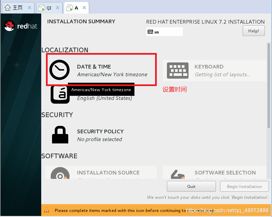
Task: Click the keyboard icon in the us layout indicator
Action: pyautogui.click(x=150, y=32)
